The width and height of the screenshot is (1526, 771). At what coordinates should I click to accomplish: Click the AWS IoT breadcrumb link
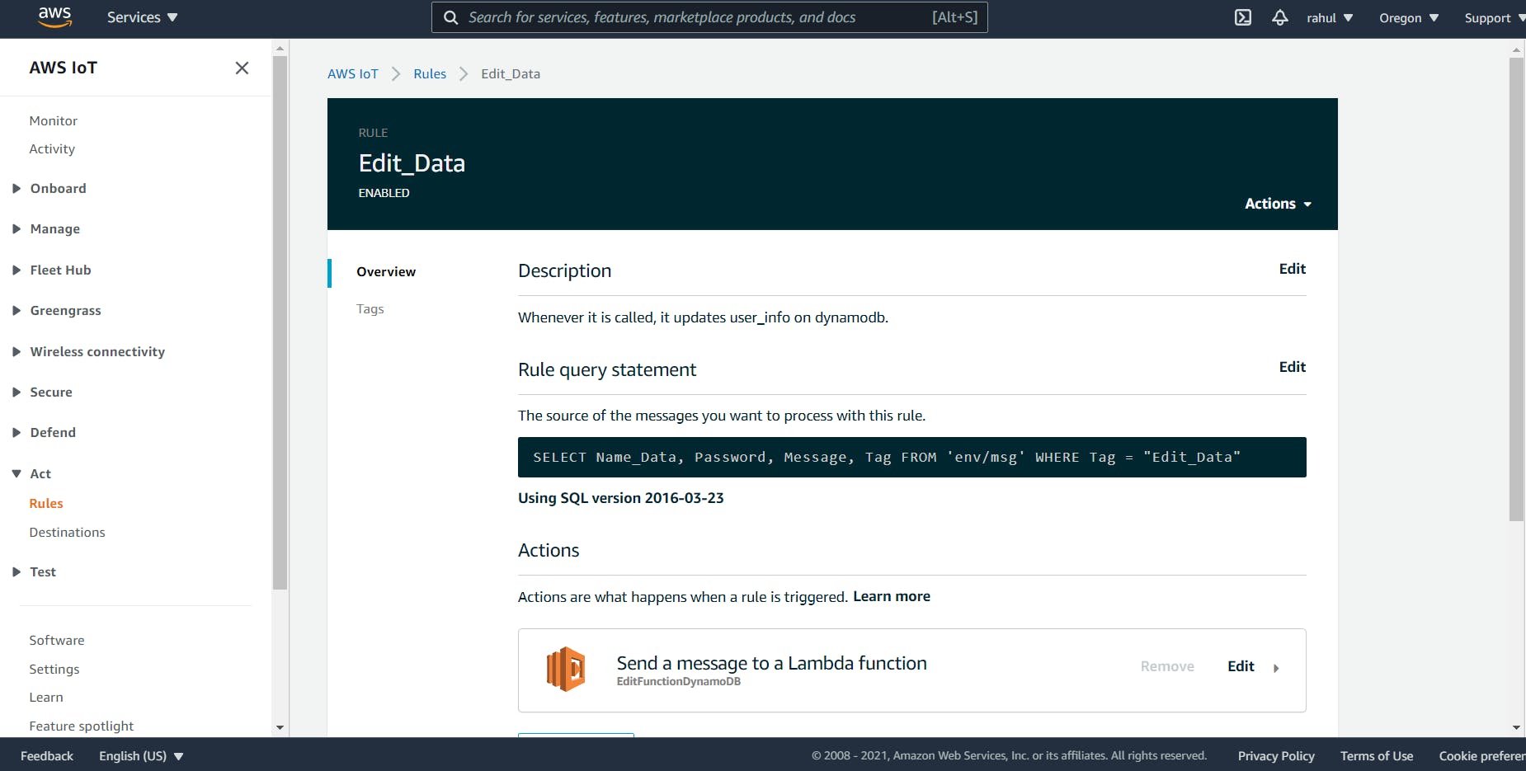click(353, 73)
